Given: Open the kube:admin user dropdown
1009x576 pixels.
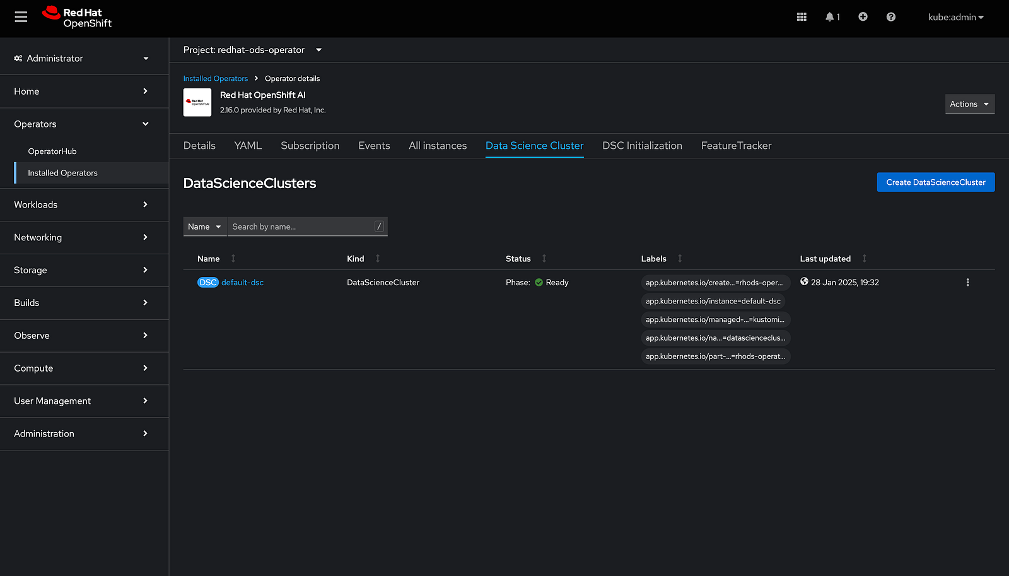Looking at the screenshot, I should point(956,17).
